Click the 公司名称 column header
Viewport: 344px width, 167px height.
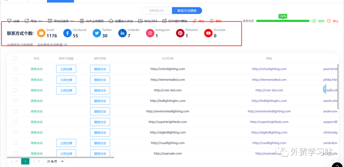click(168, 58)
